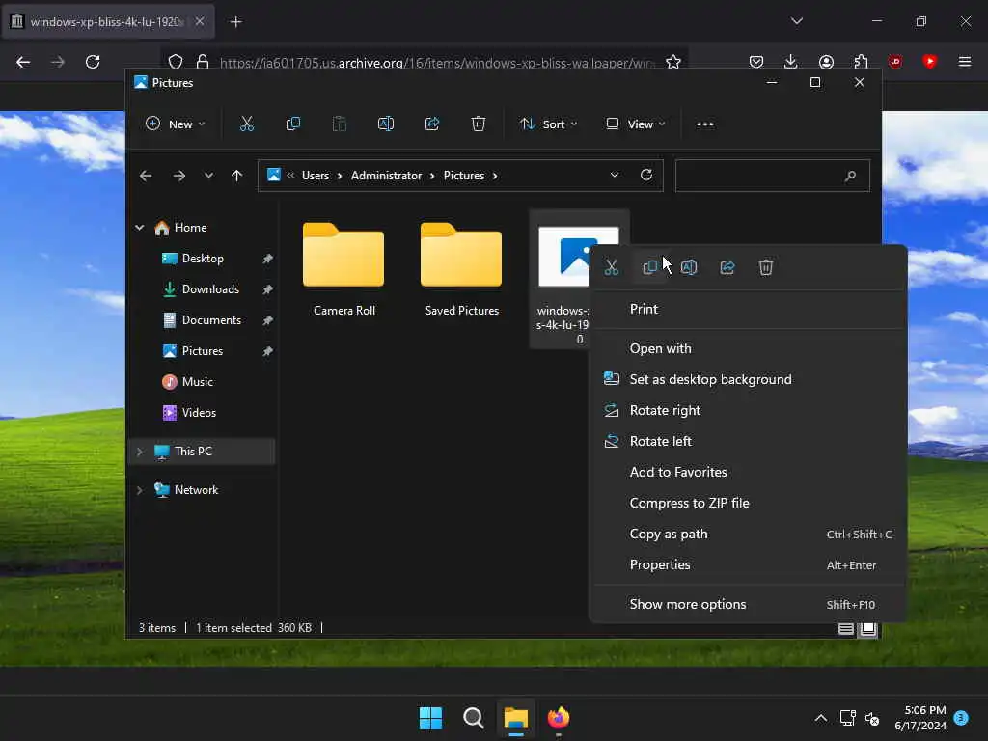Copy the file via context menu icon
988x741 pixels.
[x=649, y=267]
